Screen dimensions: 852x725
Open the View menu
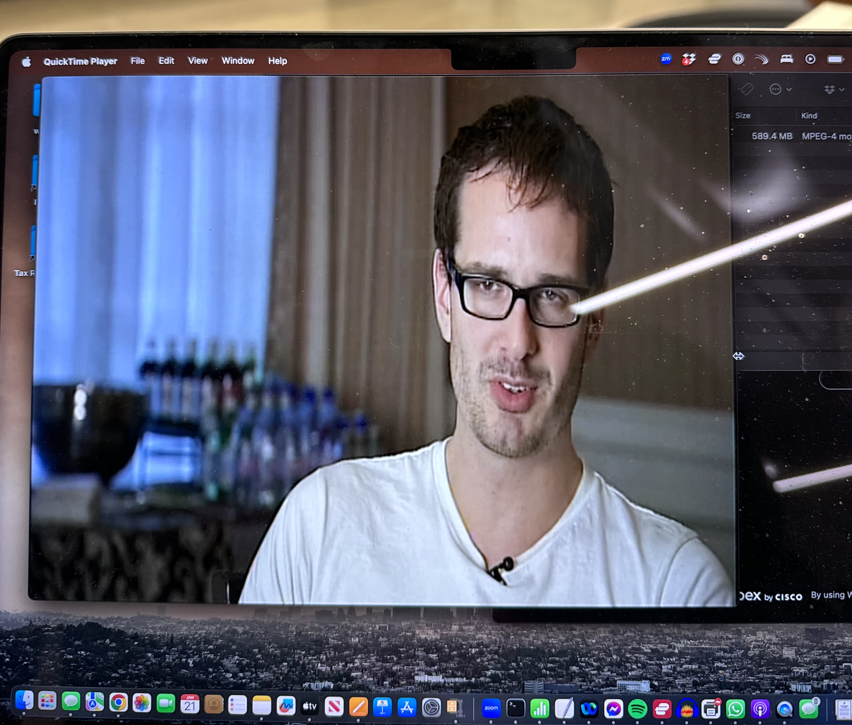(198, 61)
